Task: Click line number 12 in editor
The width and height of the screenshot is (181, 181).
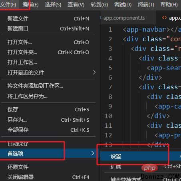Action: (x=108, y=135)
